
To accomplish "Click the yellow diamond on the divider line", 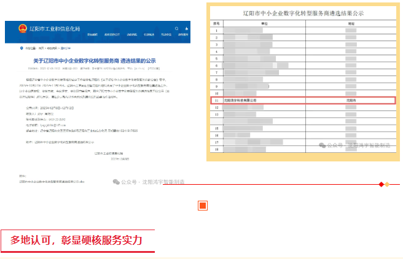I will tap(387, 184).
